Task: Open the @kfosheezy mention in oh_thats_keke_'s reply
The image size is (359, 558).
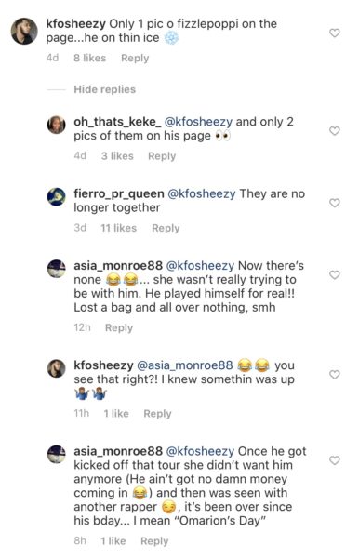Action: coord(198,122)
